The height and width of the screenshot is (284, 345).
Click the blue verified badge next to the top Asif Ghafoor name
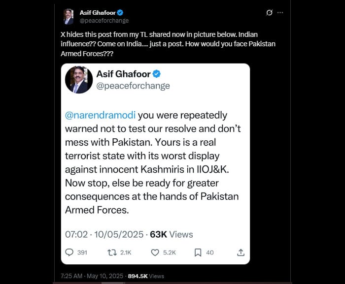point(120,13)
